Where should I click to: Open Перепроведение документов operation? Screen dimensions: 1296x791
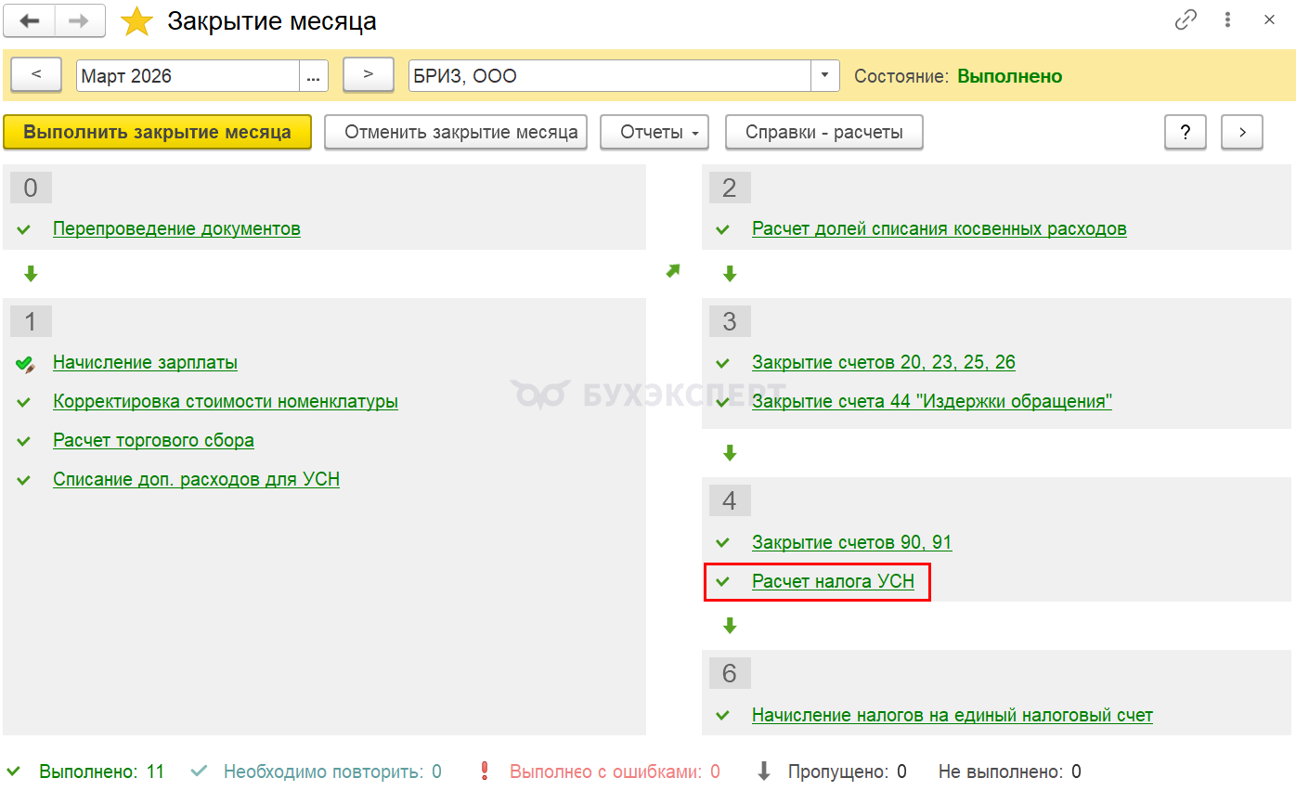point(176,228)
